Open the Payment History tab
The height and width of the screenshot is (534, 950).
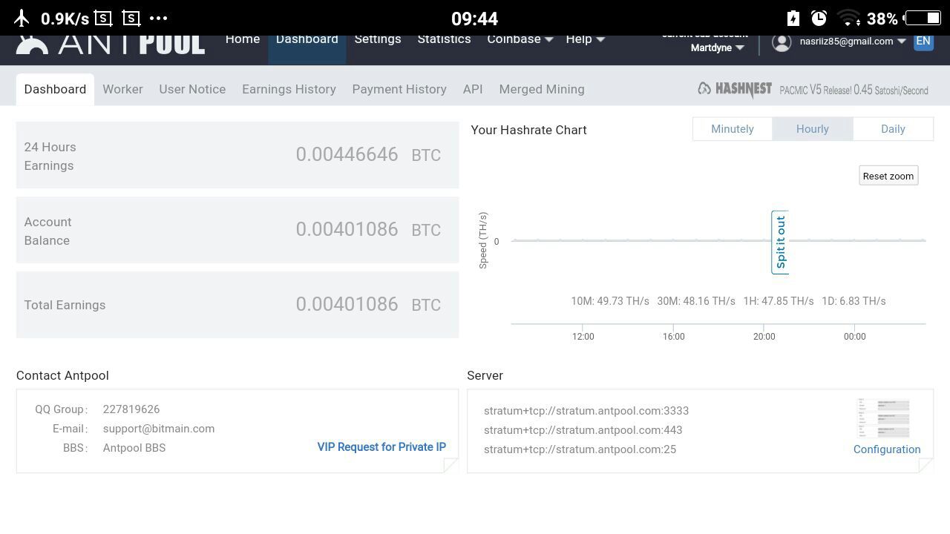coord(399,89)
